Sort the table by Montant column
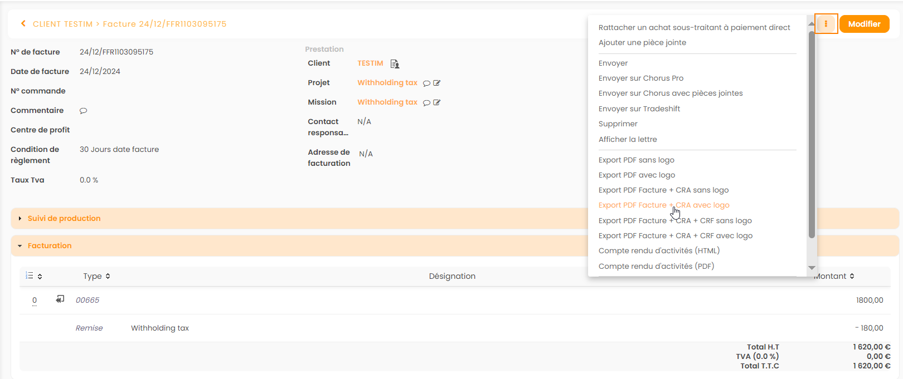Image resolution: width=903 pixels, height=379 pixels. [x=834, y=277]
